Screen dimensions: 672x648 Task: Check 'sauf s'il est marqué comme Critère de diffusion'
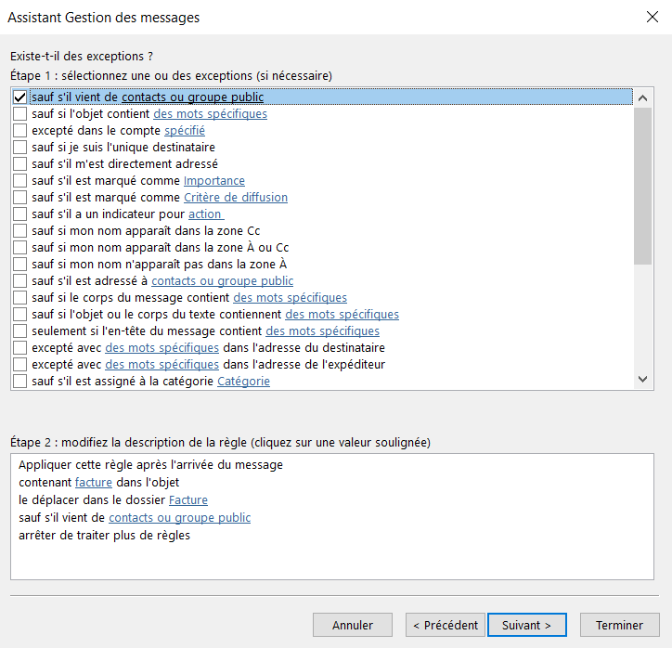click(x=19, y=198)
